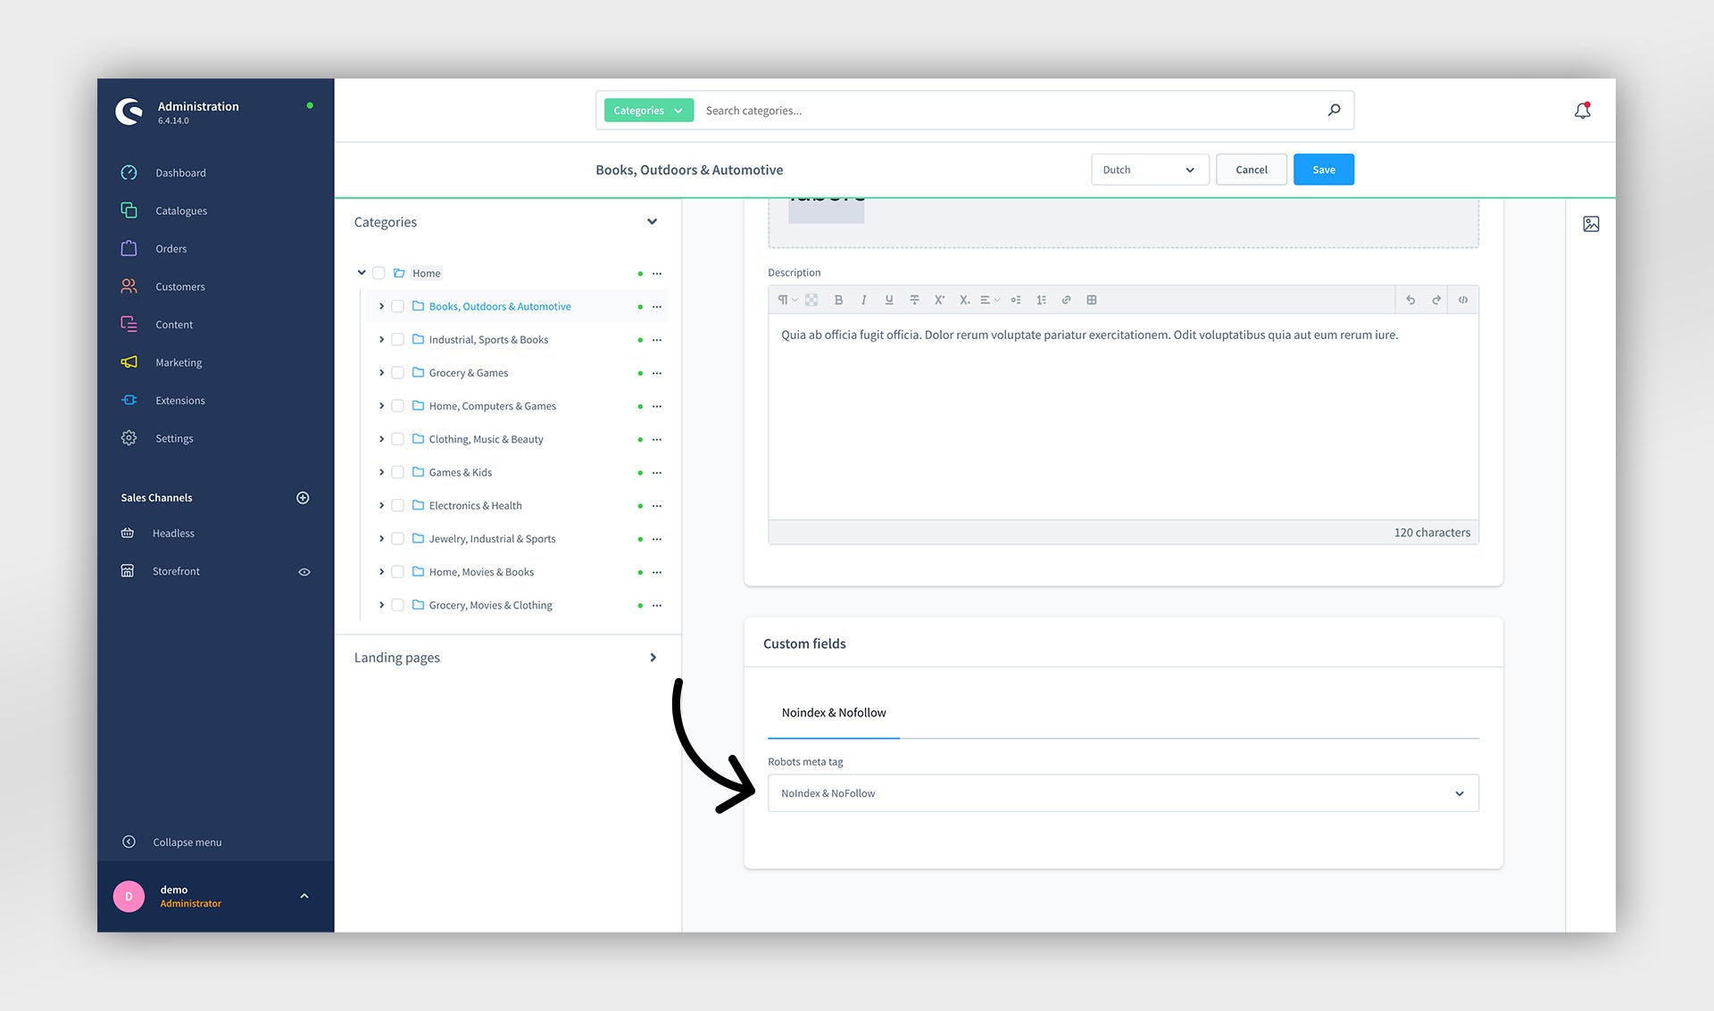Open the Marketing megaphone icon
This screenshot has width=1714, height=1011.
tap(129, 362)
